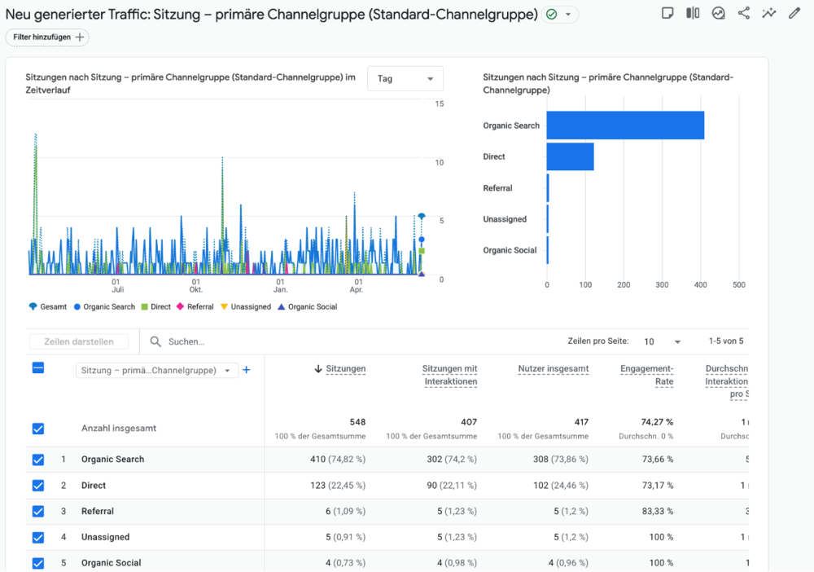The width and height of the screenshot is (814, 572).
Task: Uncheck the Direct row checkbox
Action: pyautogui.click(x=38, y=486)
